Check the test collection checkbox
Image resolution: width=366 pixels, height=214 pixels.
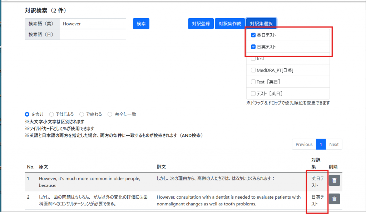point(253,59)
